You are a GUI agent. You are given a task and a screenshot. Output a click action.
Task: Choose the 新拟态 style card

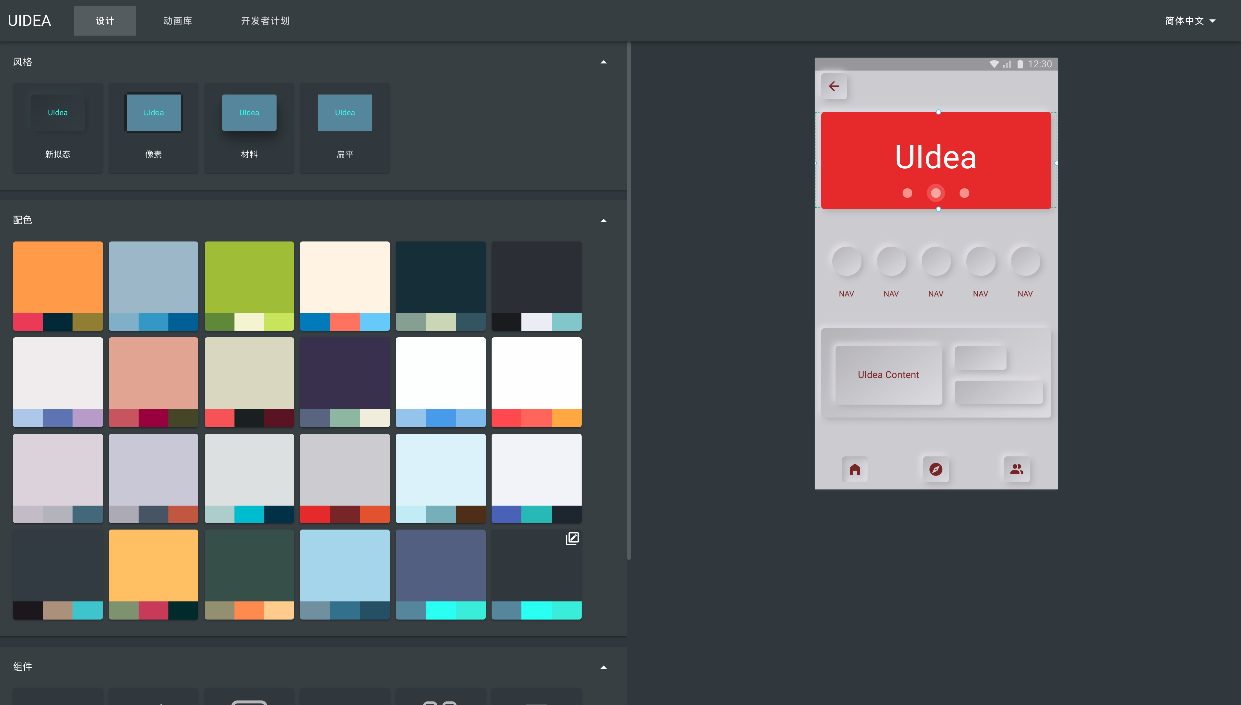(x=58, y=128)
